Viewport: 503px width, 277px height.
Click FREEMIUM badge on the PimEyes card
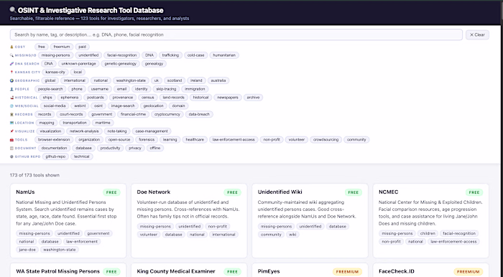point(347,272)
